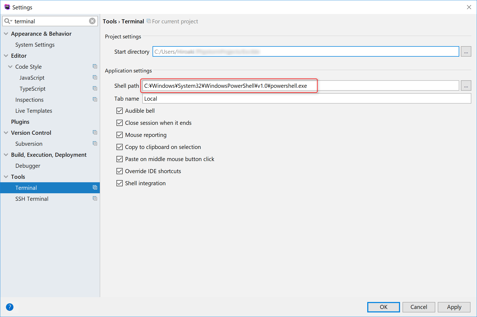
Task: Collapse the Tools section
Action: [x=6, y=176]
